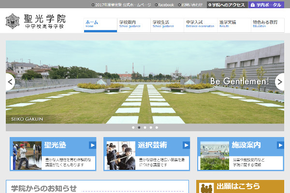Click the SEIKO GAKUIN slide label
The width and height of the screenshot is (290, 193).
(27, 119)
